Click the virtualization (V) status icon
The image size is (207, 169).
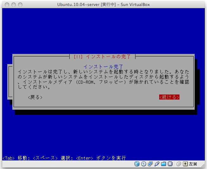[170, 164]
